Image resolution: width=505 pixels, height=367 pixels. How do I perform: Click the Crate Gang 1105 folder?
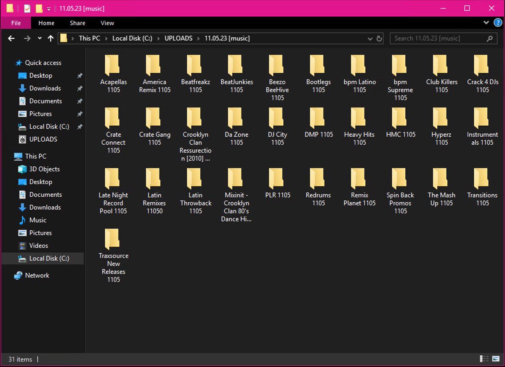(154, 127)
